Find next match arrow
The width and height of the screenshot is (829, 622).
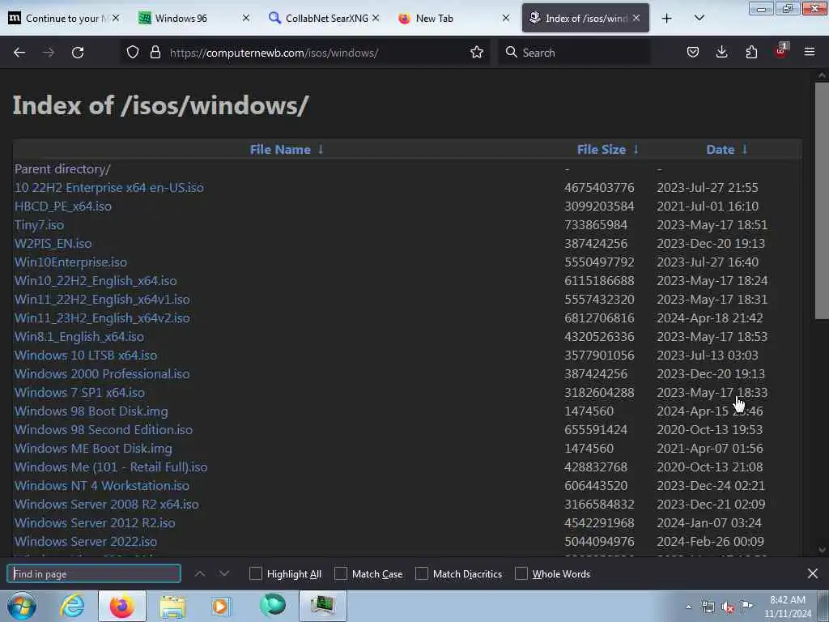224,574
